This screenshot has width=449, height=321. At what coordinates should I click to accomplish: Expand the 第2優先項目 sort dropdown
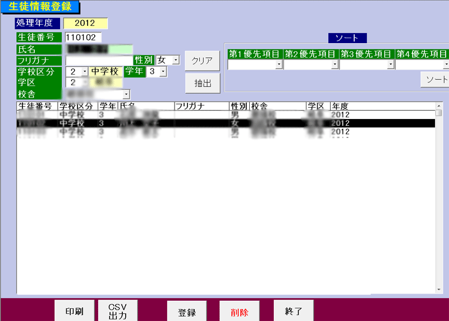pyautogui.click(x=335, y=65)
